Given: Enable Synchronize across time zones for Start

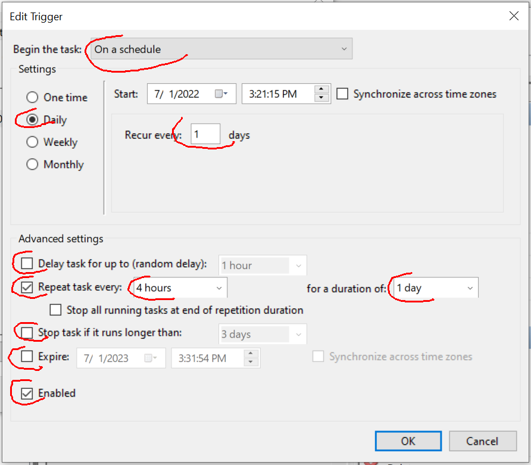Looking at the screenshot, I should (x=342, y=94).
